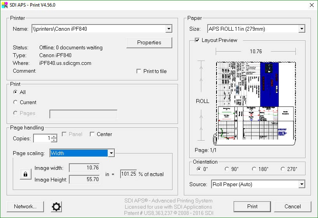Select the Current print range option

[x=16, y=102]
